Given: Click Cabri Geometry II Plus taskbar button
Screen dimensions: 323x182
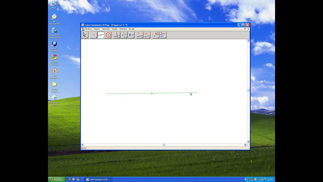Looking at the screenshot, I should [98, 179].
